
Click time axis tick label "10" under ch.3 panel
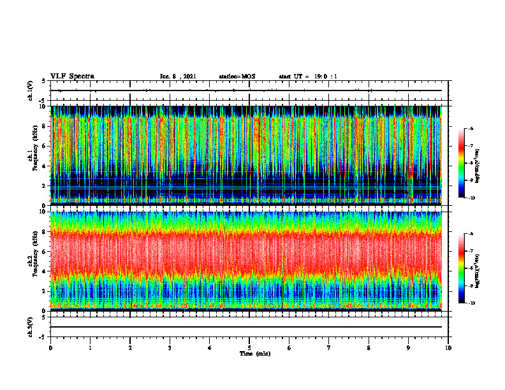pos(448,348)
